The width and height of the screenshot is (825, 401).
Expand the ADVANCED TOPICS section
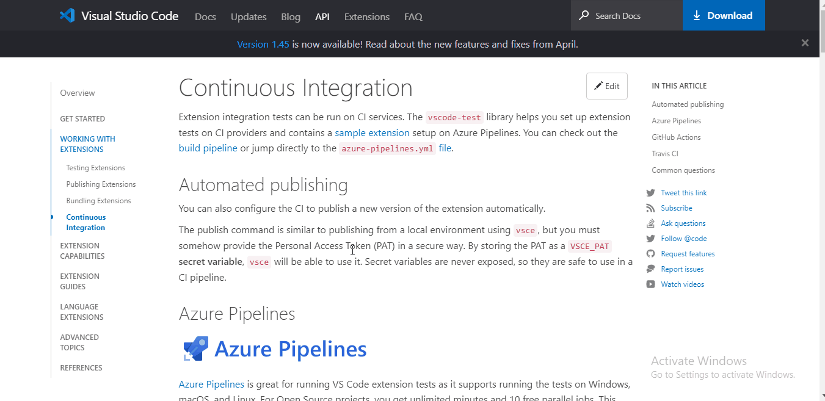point(79,342)
